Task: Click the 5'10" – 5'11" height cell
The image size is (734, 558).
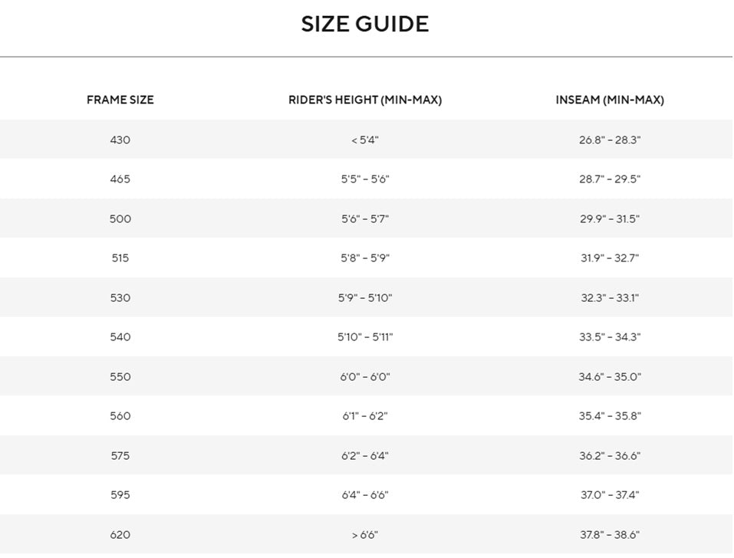Action: click(365, 337)
